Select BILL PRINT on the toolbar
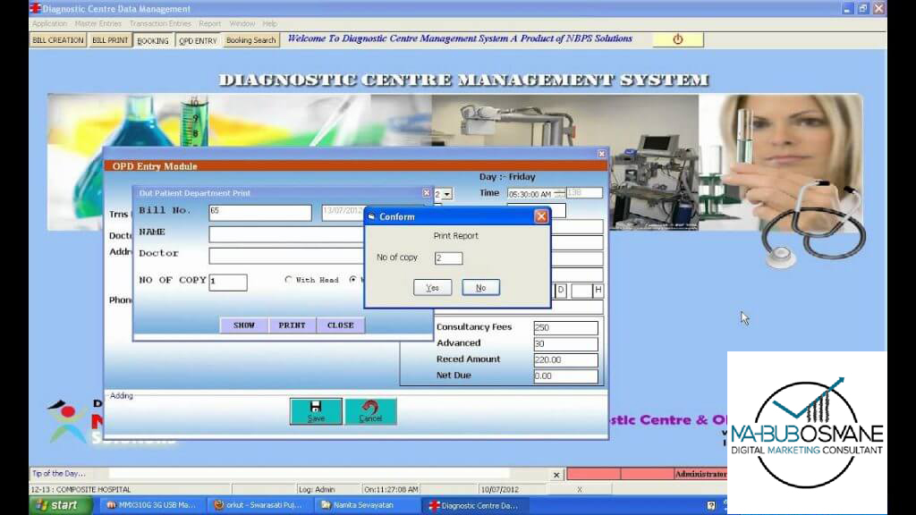Viewport: 916px width, 515px height. 109,39
